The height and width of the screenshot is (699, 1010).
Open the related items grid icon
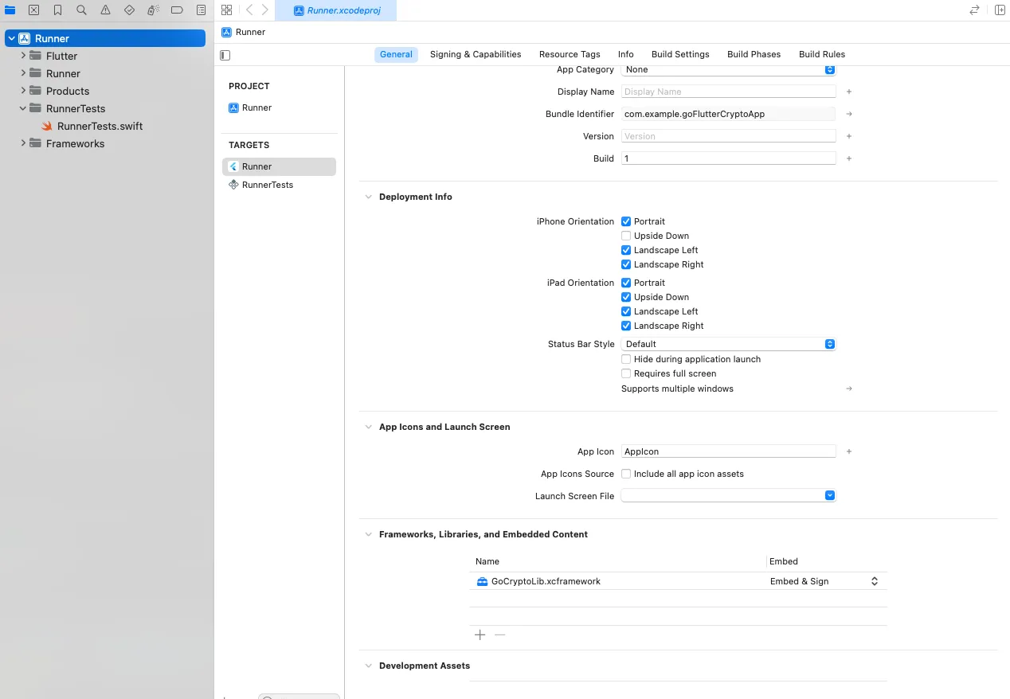pos(226,10)
